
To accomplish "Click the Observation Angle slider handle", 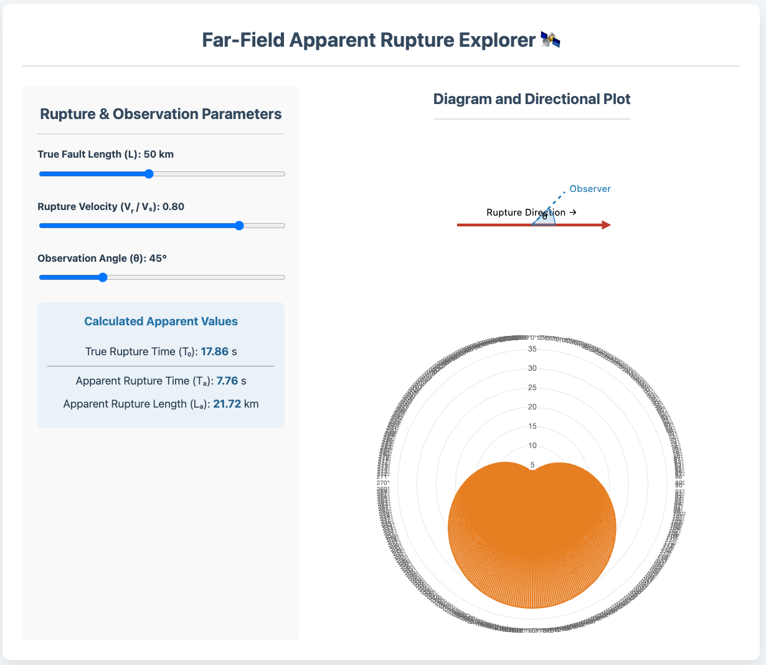I will coord(102,277).
